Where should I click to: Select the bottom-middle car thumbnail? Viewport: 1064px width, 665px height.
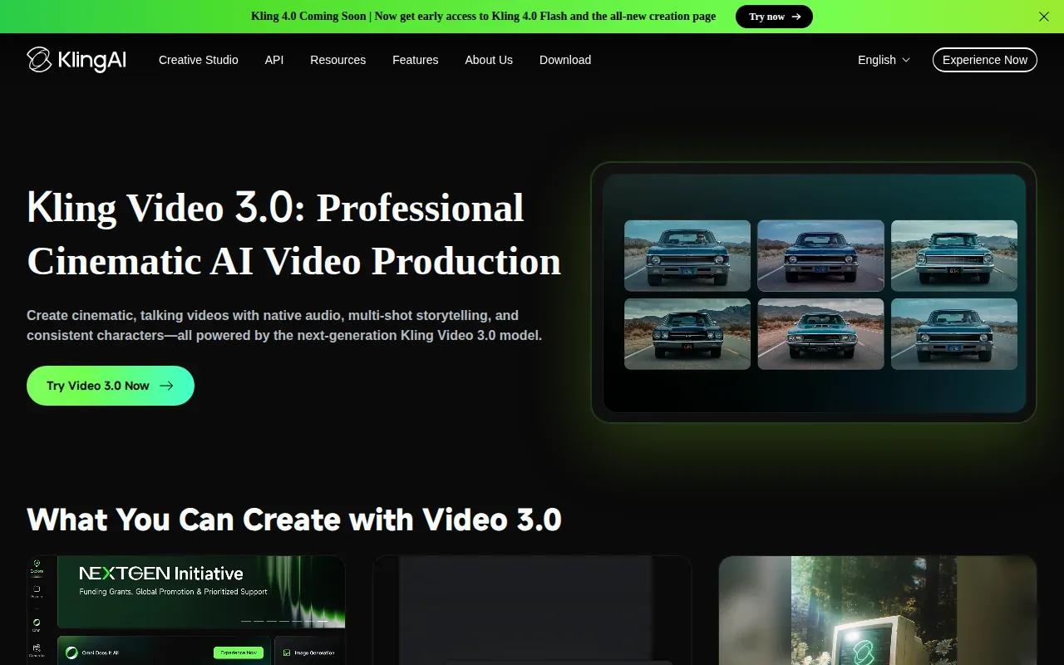tap(821, 334)
